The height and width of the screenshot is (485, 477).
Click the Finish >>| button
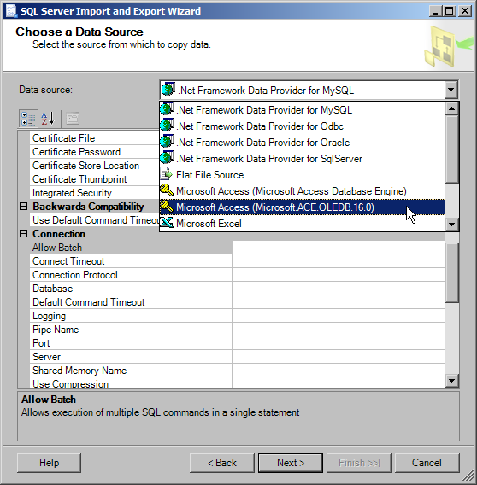(x=359, y=463)
